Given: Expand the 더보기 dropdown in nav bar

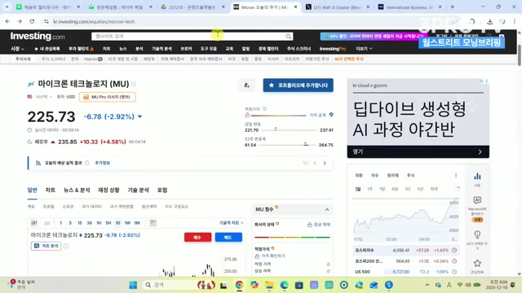Looking at the screenshot, I should coord(364,49).
